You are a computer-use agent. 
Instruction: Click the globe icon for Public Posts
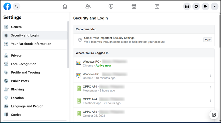(x=6, y=81)
